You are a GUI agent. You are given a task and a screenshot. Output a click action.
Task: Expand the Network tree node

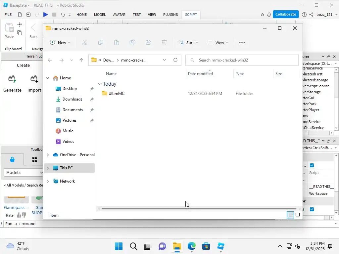pos(48,181)
